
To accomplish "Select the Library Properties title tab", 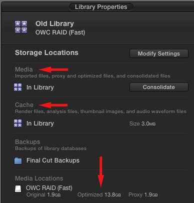I will [101, 7].
